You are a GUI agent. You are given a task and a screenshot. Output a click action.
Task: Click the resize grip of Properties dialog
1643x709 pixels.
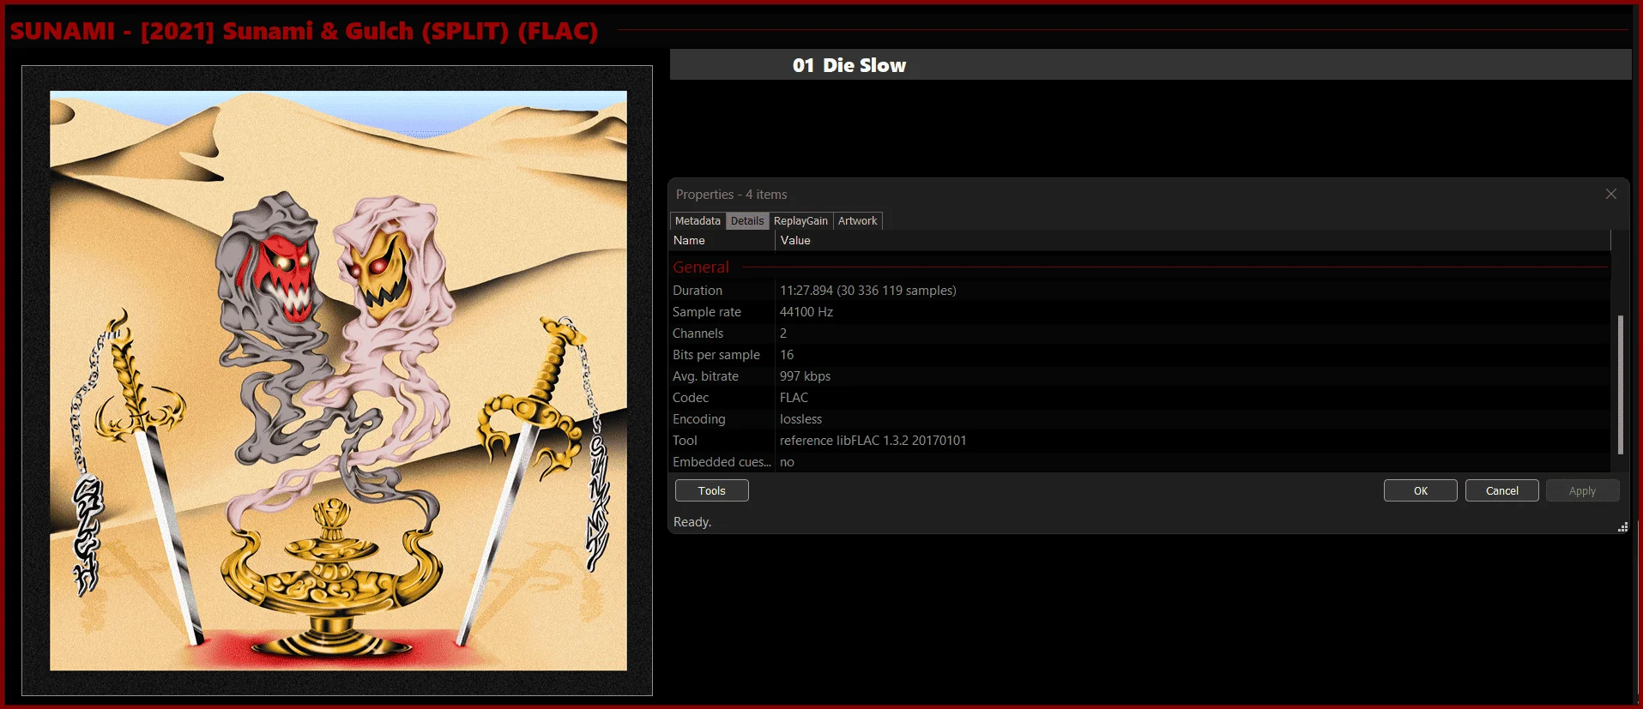[x=1622, y=527]
